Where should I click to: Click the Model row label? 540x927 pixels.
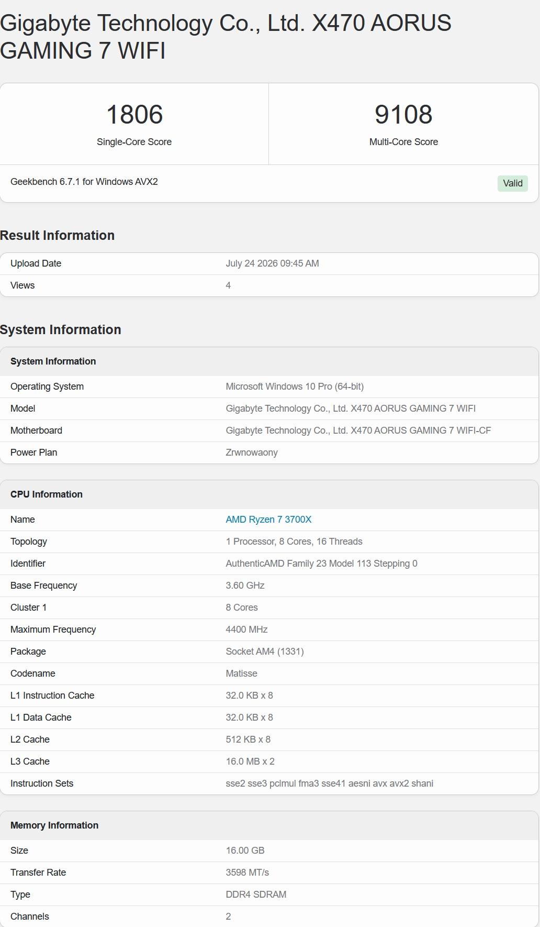23,409
